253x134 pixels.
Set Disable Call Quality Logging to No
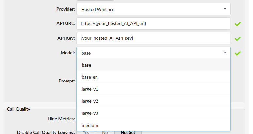[105, 132]
